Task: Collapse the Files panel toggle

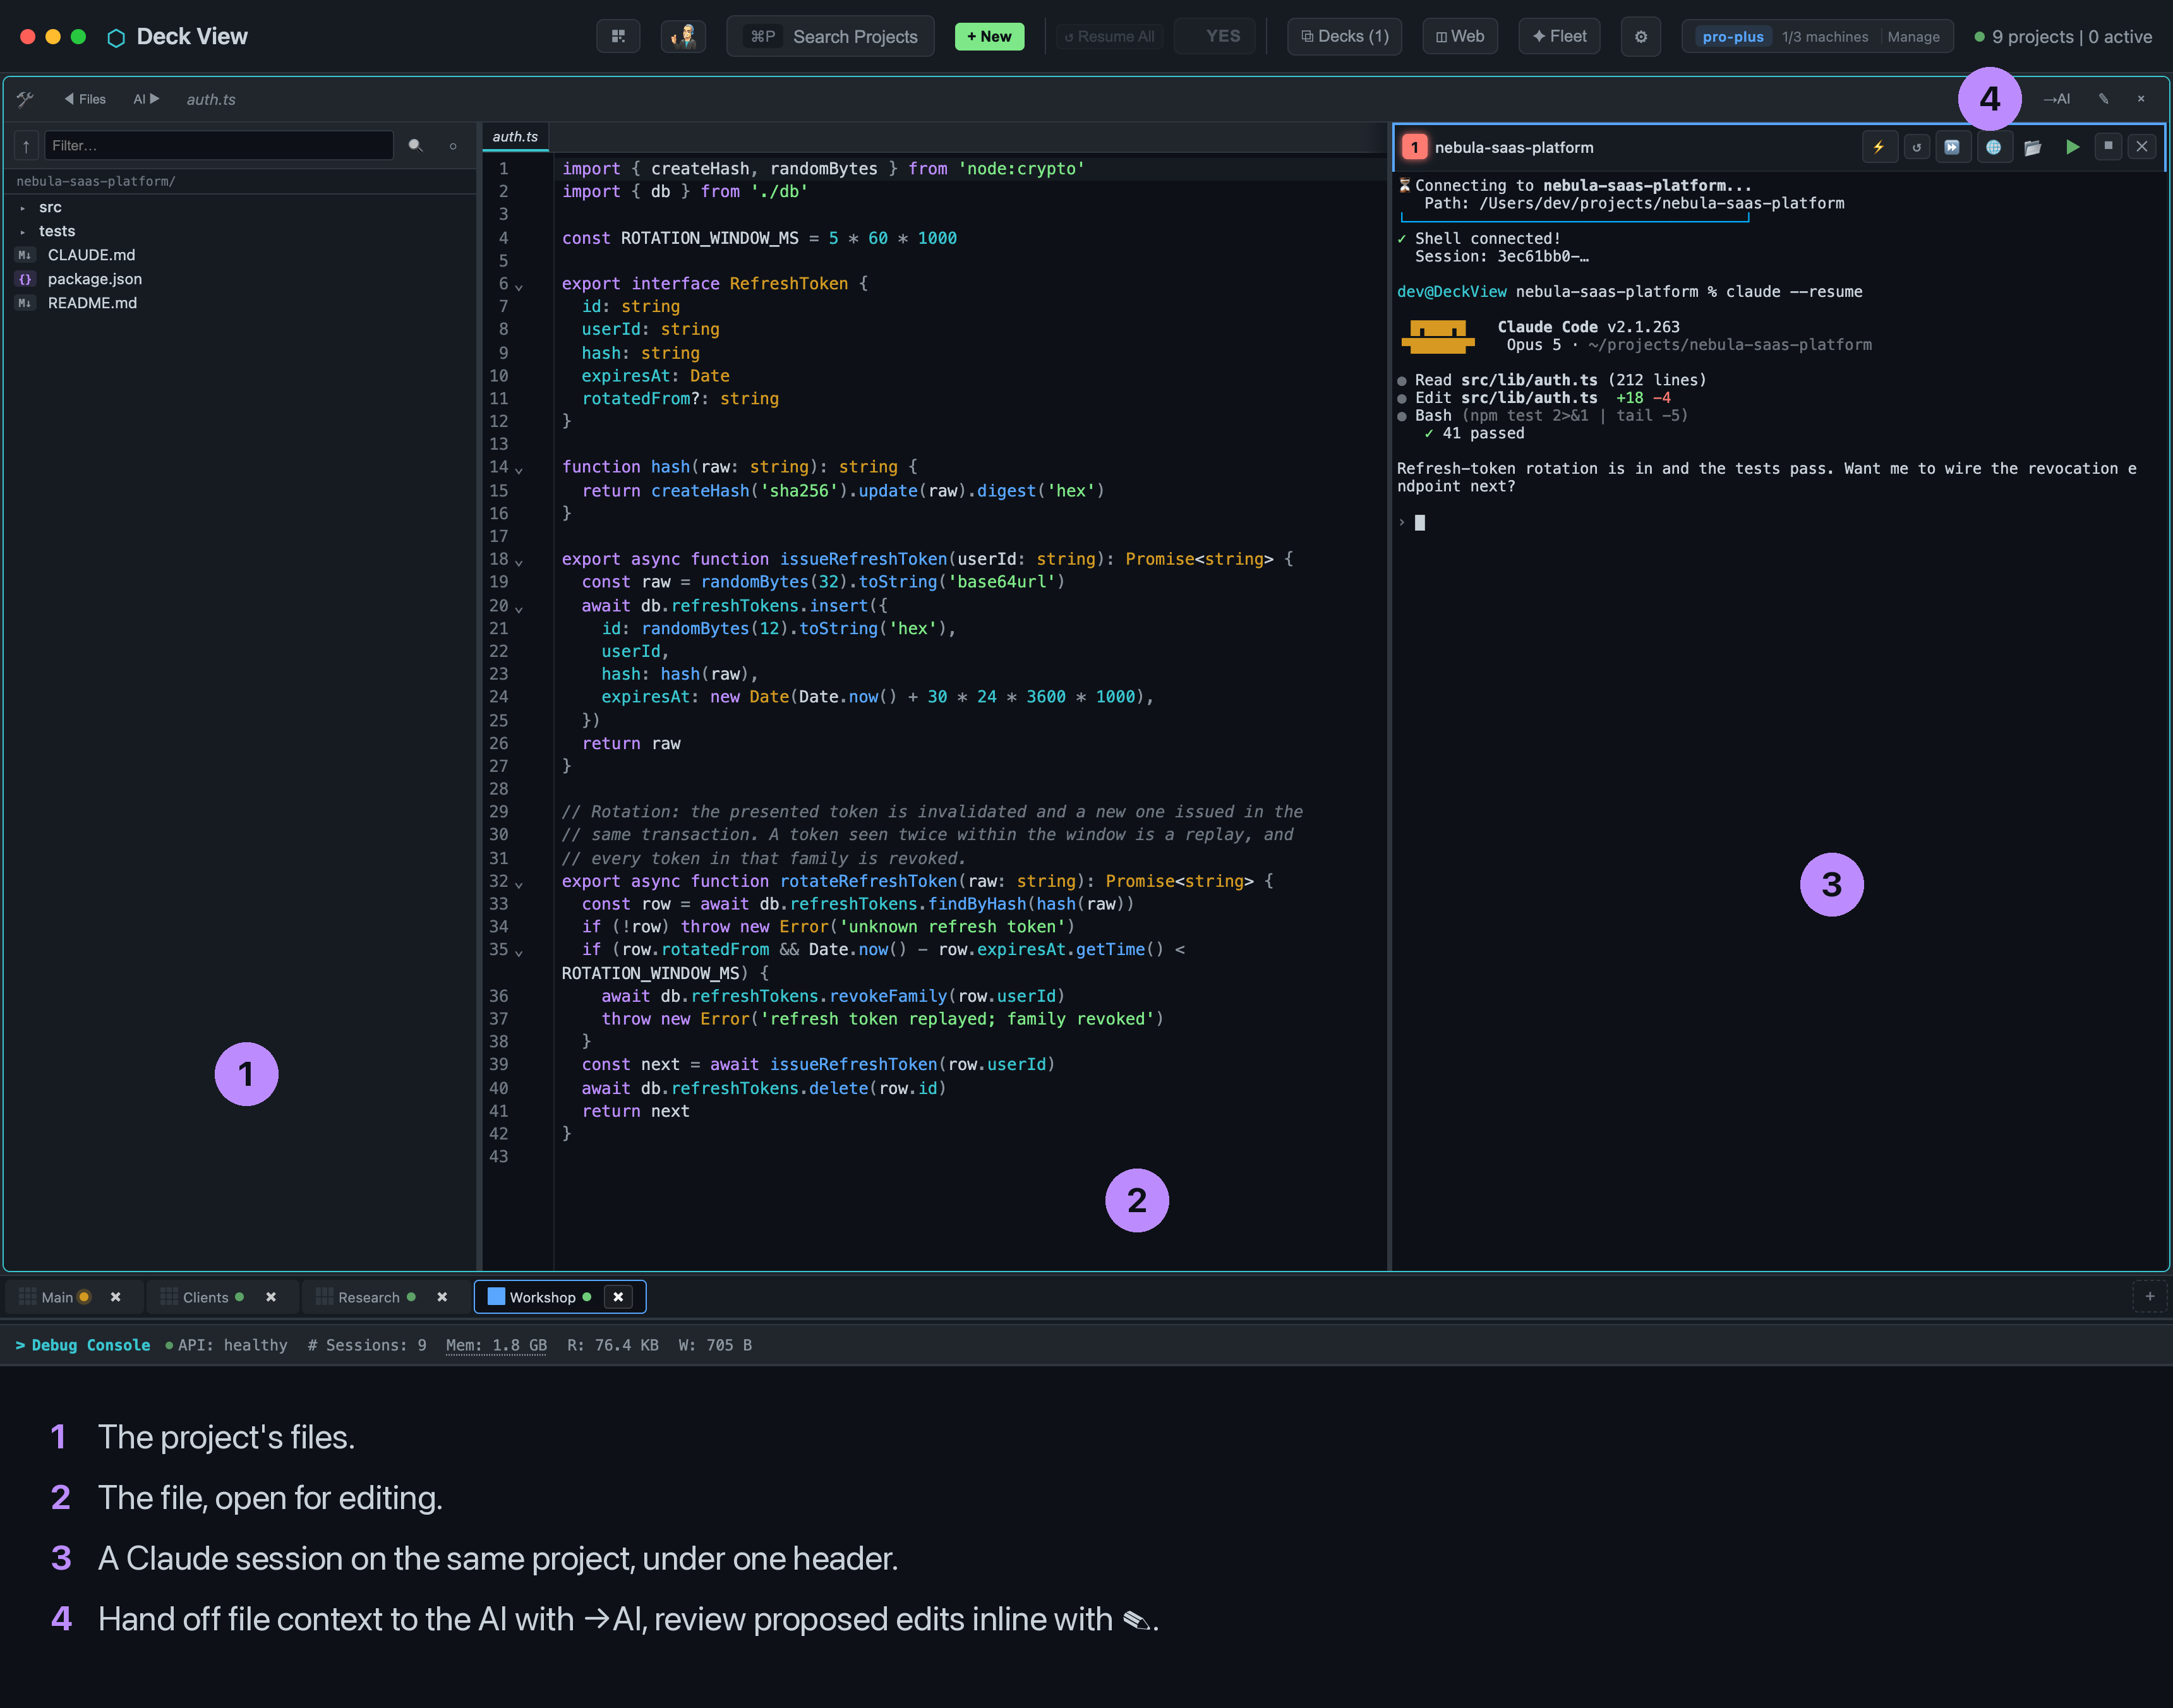Action: (x=85, y=99)
